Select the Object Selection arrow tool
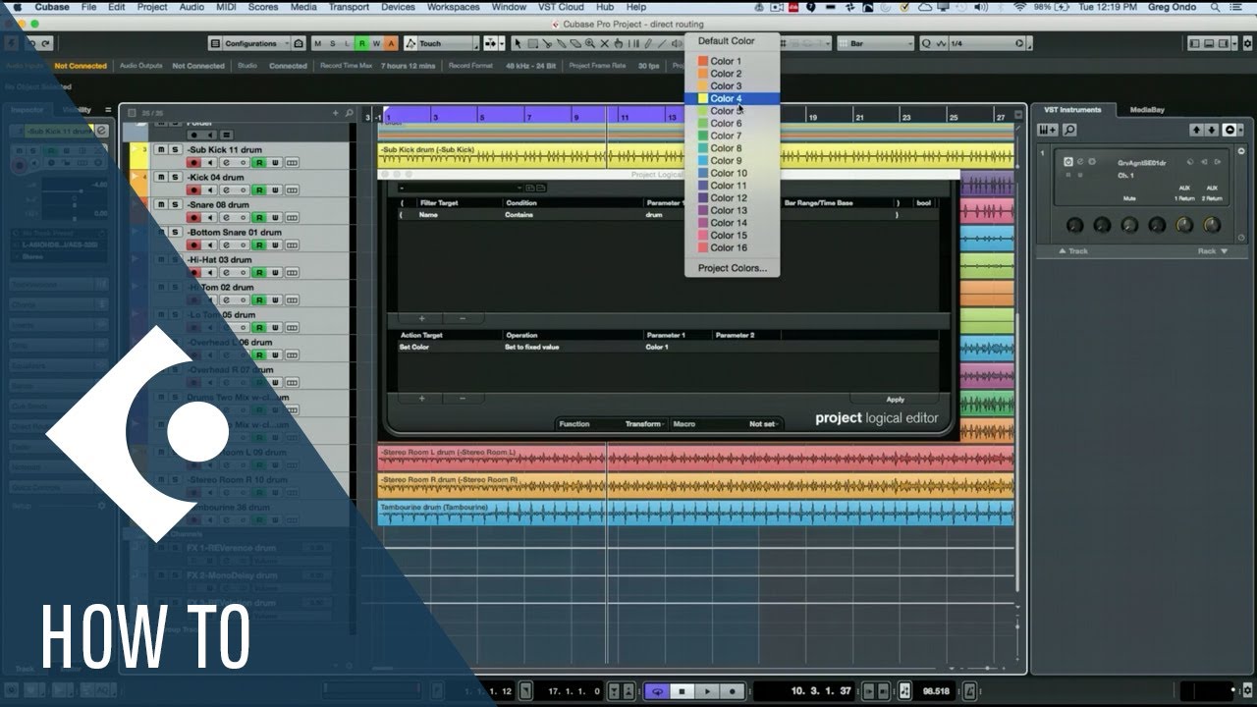Screen dimensions: 1257x707 coord(519,43)
